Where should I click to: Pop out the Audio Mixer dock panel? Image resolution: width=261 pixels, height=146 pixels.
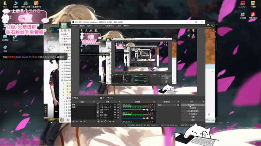click(154, 102)
